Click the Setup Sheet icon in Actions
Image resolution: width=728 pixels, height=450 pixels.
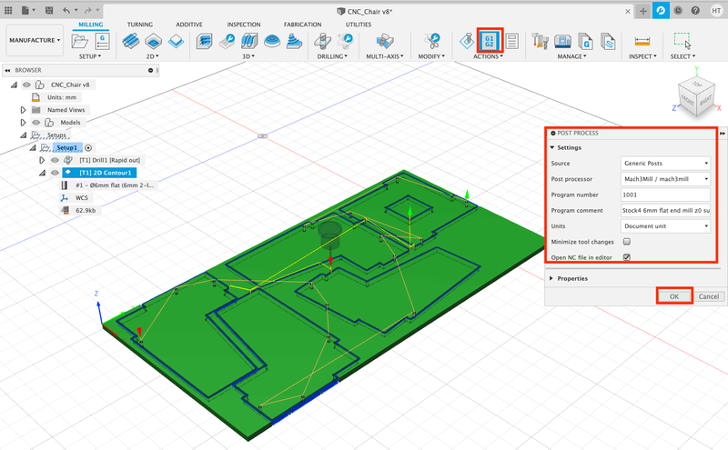tap(511, 41)
